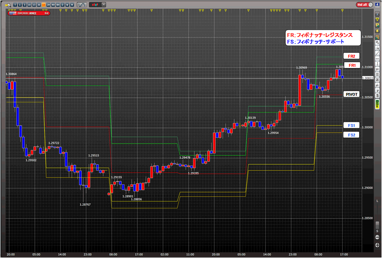Open the technical indicator wave icon
The width and height of the screenshot is (382, 258).
tap(82, 5)
